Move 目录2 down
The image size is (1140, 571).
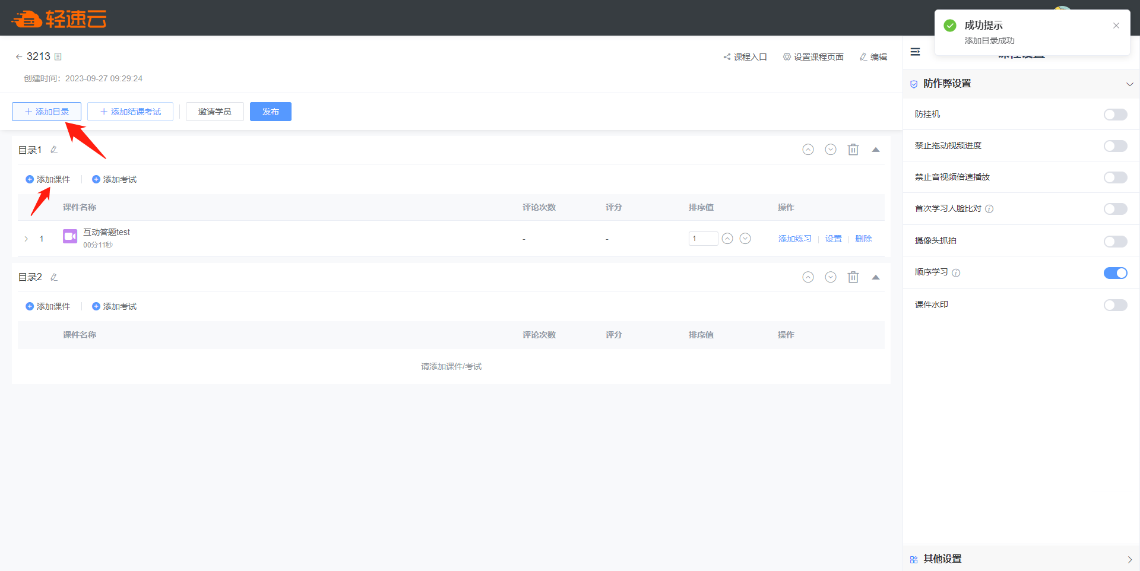click(831, 277)
